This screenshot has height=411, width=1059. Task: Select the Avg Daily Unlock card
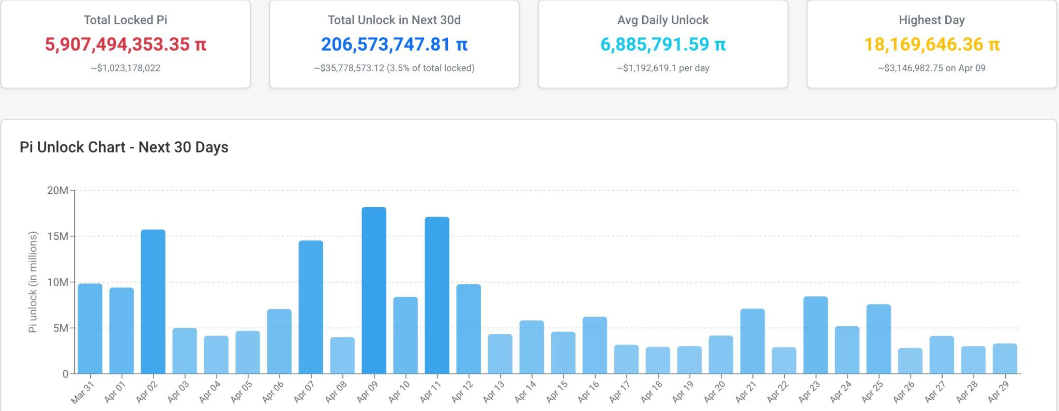(662, 44)
